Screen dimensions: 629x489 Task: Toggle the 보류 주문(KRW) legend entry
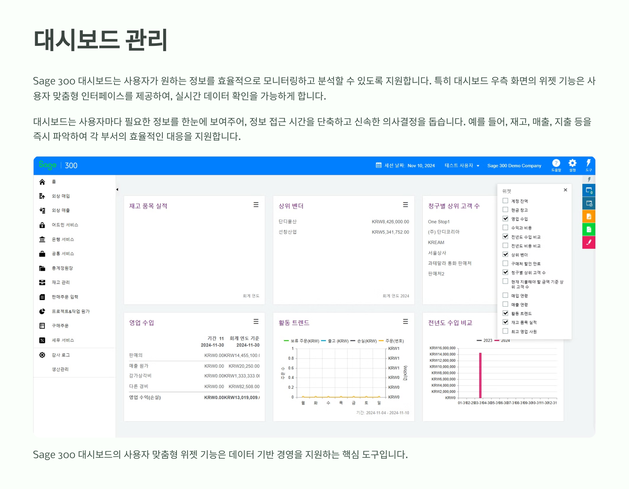[x=301, y=341]
